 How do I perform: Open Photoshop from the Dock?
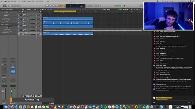point(67,107)
